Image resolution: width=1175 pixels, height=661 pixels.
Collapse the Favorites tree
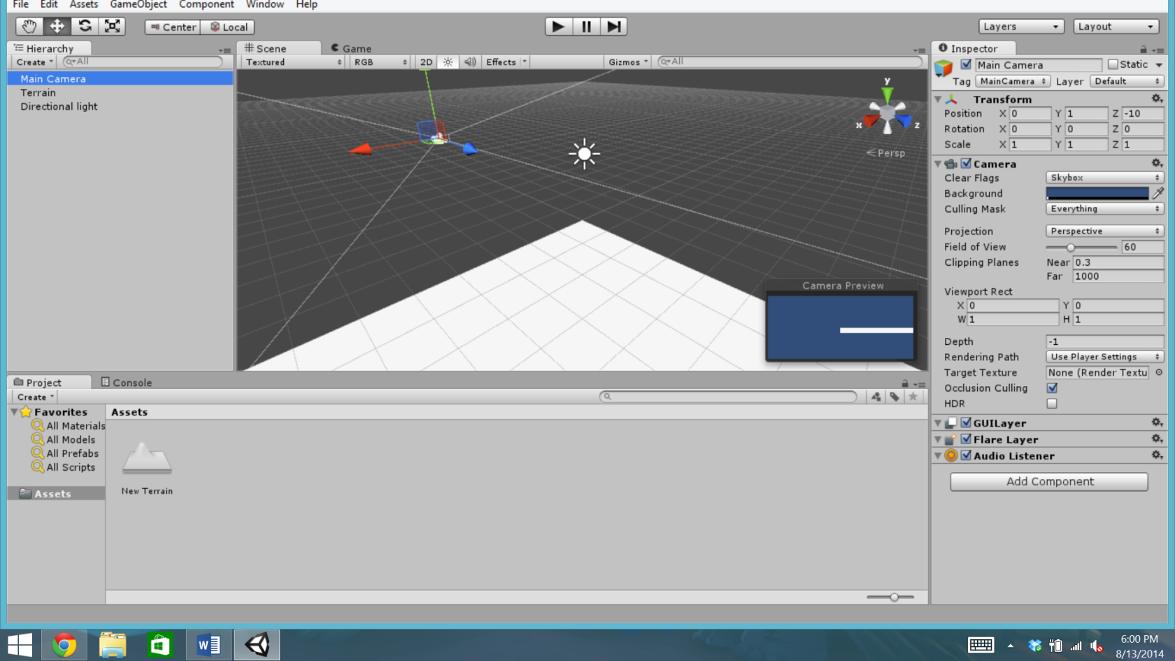point(14,412)
